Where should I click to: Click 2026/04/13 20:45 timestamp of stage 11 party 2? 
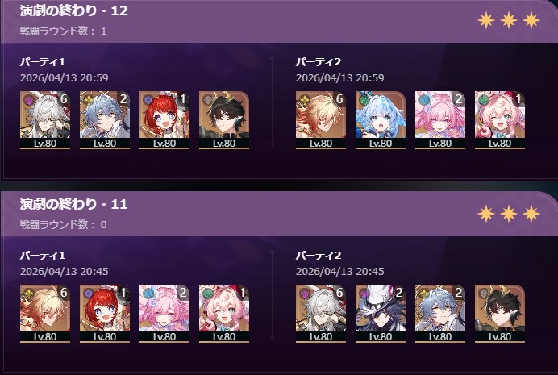(x=339, y=272)
